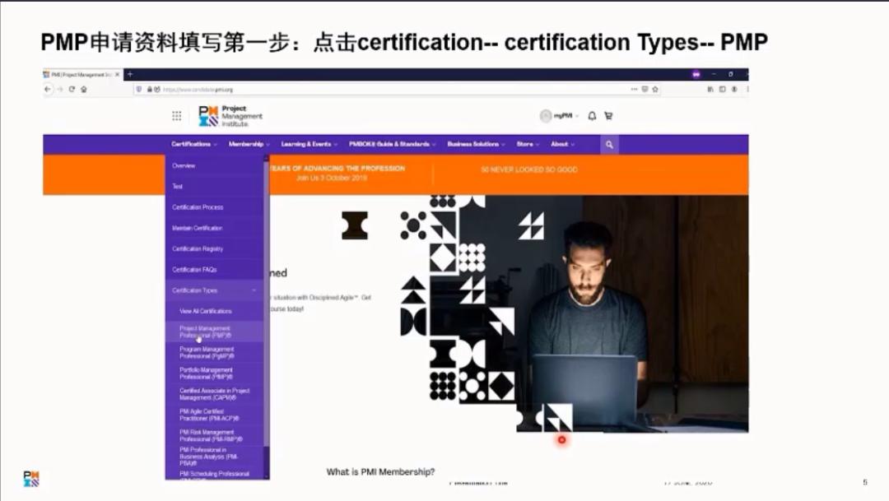The height and width of the screenshot is (501, 889).
Task: Click the myPMI account avatar icon
Action: coord(546,115)
